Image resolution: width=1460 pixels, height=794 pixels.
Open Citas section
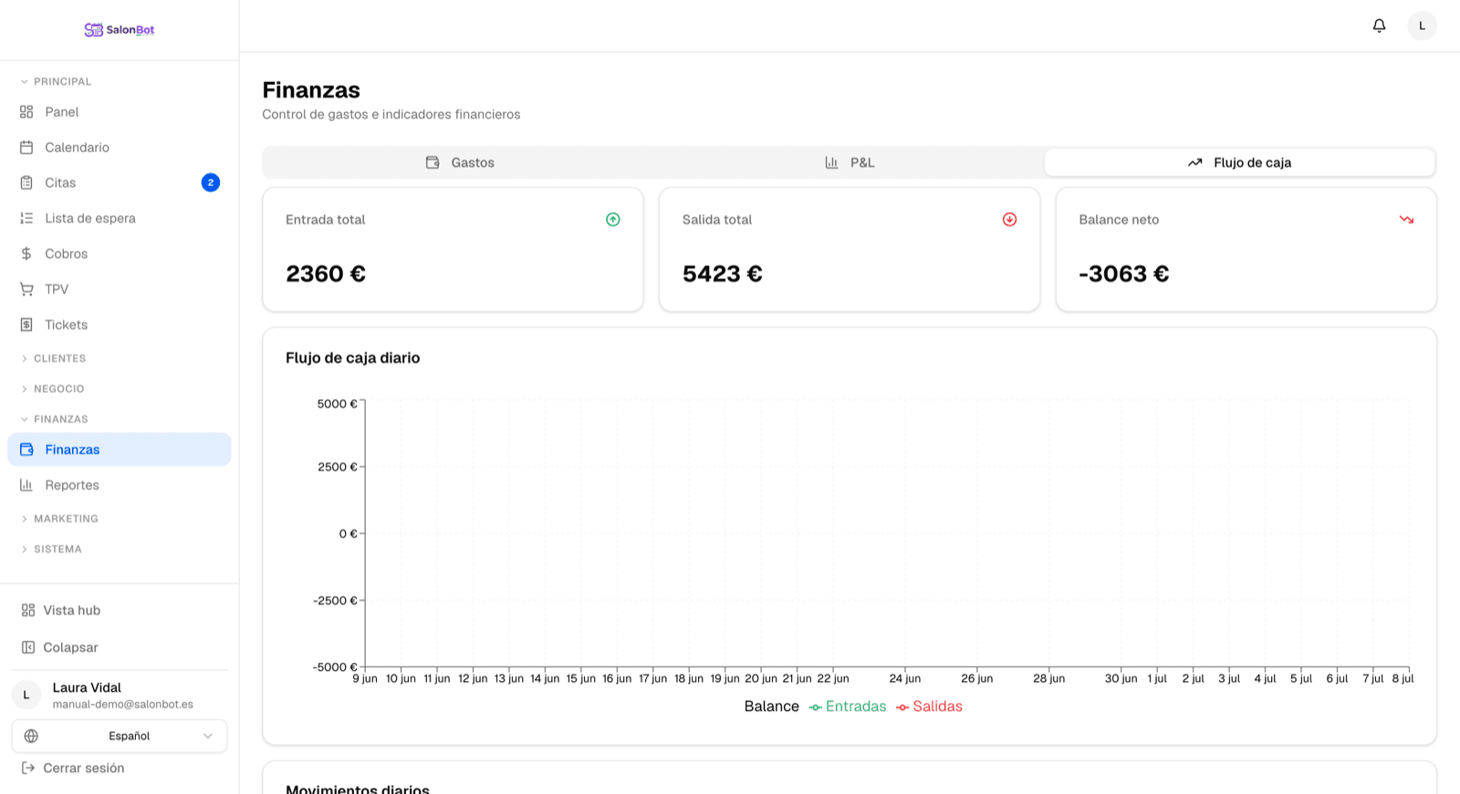(x=120, y=183)
